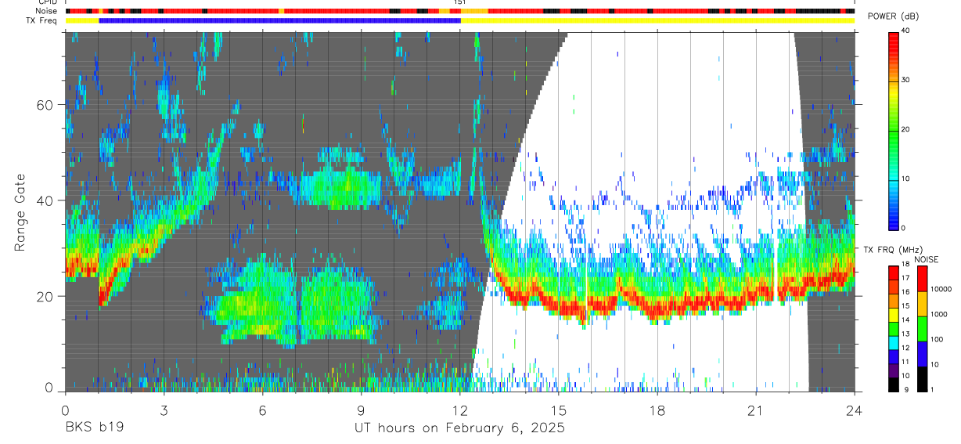The width and height of the screenshot is (961, 444).
Task: Select black 9–10 MHz swatch in TX FRQ legend
Action: click(894, 384)
